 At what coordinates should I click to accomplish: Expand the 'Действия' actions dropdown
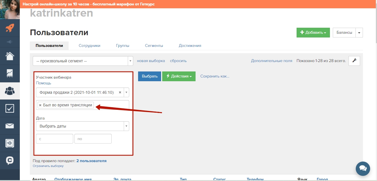[x=179, y=76]
